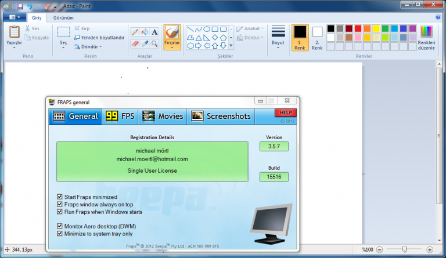Expand the Fırçalar dropdown arrow
The image size is (446, 258).
pos(172,48)
